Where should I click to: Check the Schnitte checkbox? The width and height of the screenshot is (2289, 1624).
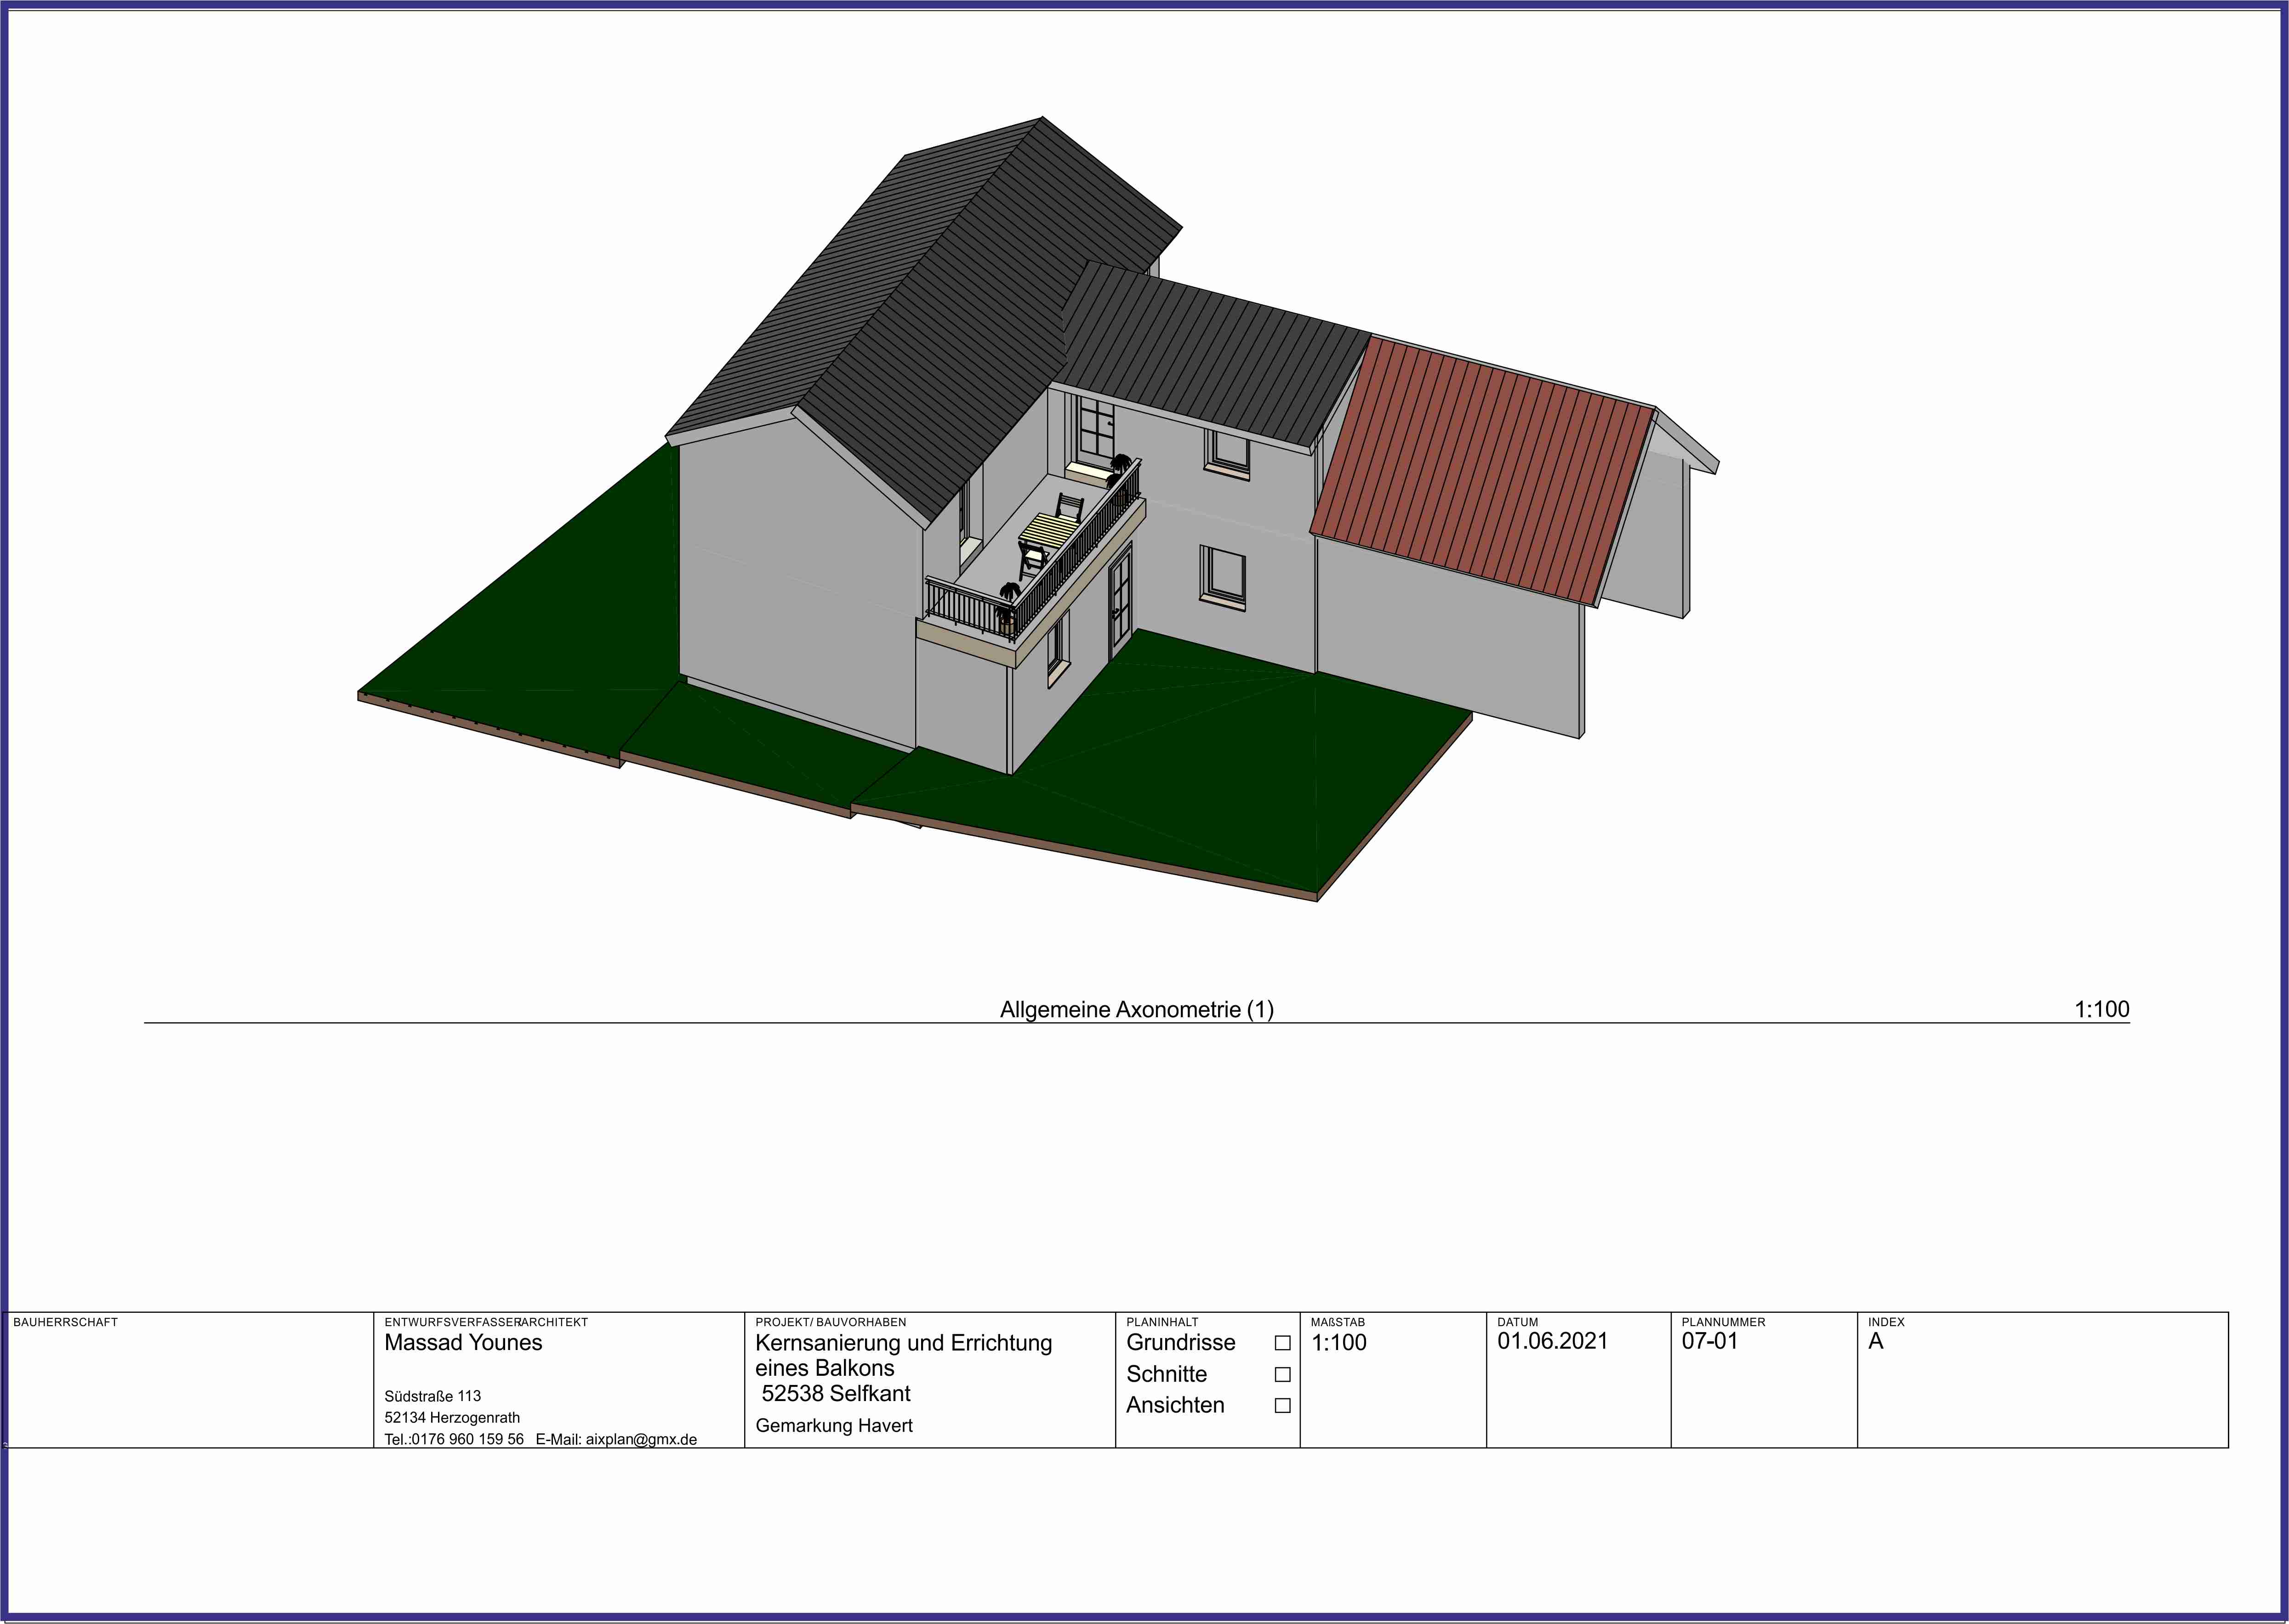[x=1282, y=1374]
